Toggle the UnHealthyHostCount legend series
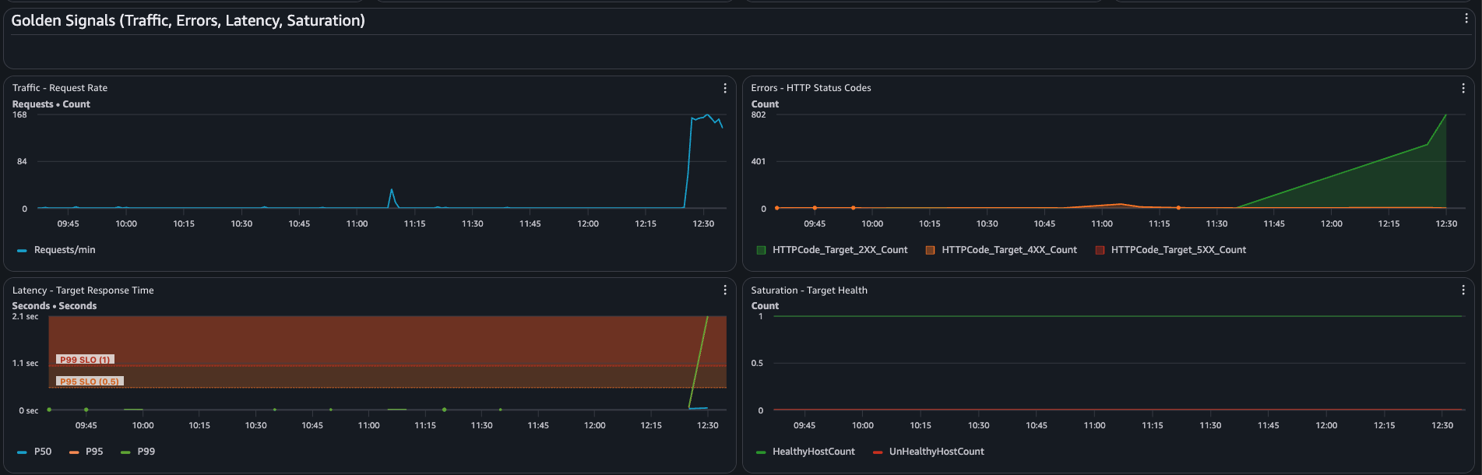Image resolution: width=1482 pixels, height=475 pixels. click(x=928, y=452)
